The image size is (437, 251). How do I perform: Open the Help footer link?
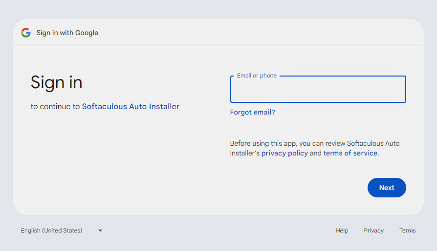342,231
